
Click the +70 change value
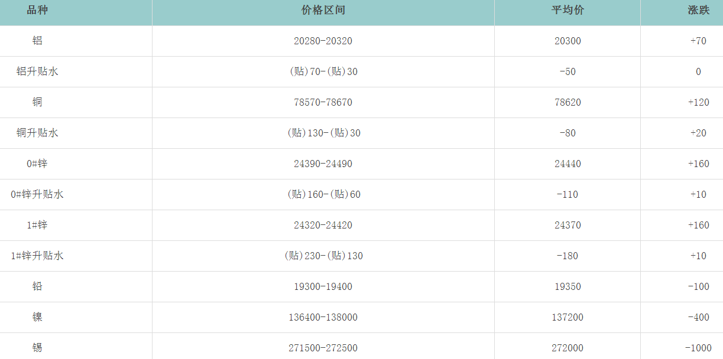click(x=698, y=41)
